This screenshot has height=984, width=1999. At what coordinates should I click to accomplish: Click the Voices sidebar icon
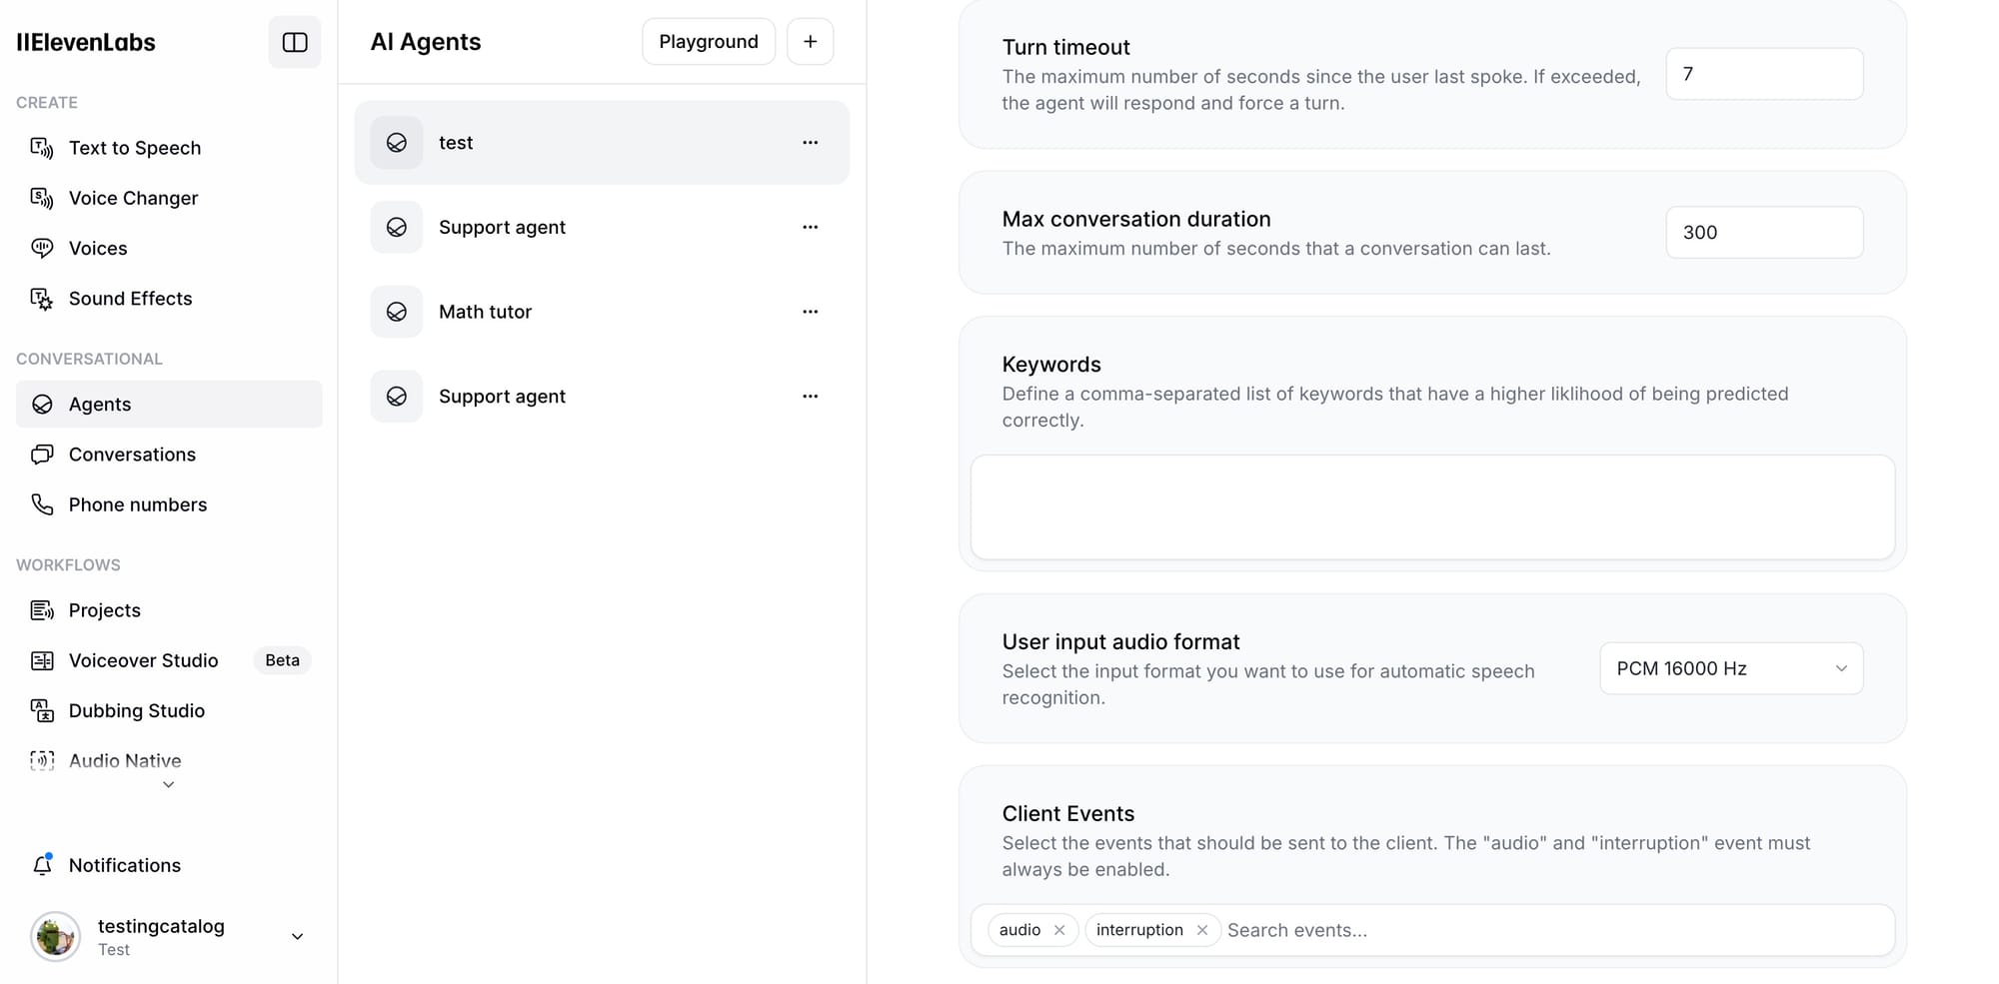[42, 248]
